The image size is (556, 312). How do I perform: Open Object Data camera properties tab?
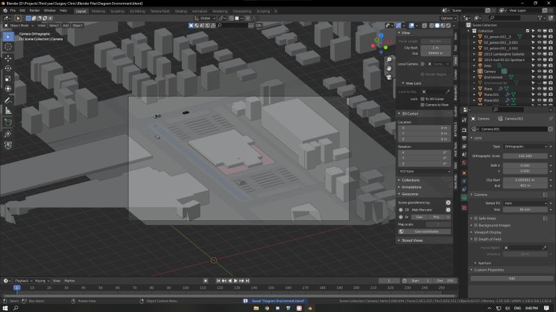464,198
